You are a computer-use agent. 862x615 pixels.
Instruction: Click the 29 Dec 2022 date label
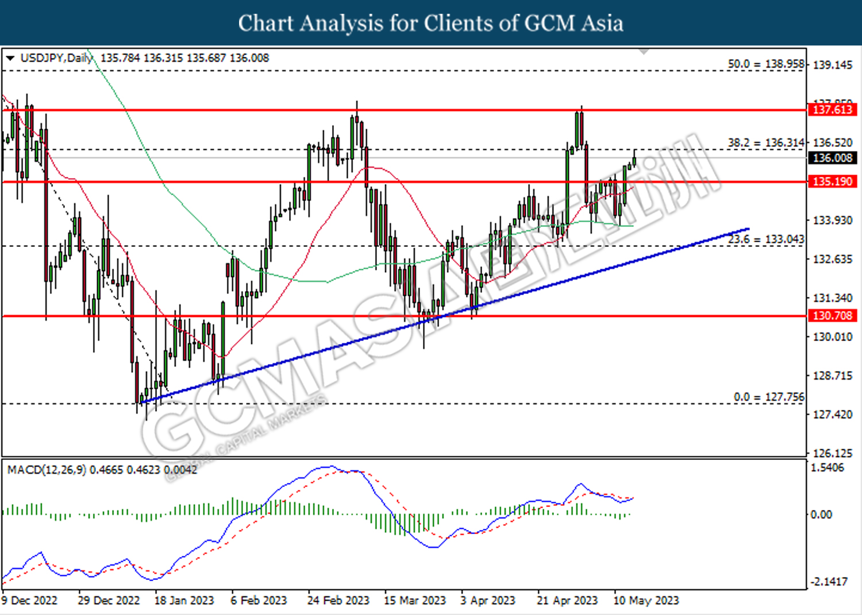pos(109,600)
